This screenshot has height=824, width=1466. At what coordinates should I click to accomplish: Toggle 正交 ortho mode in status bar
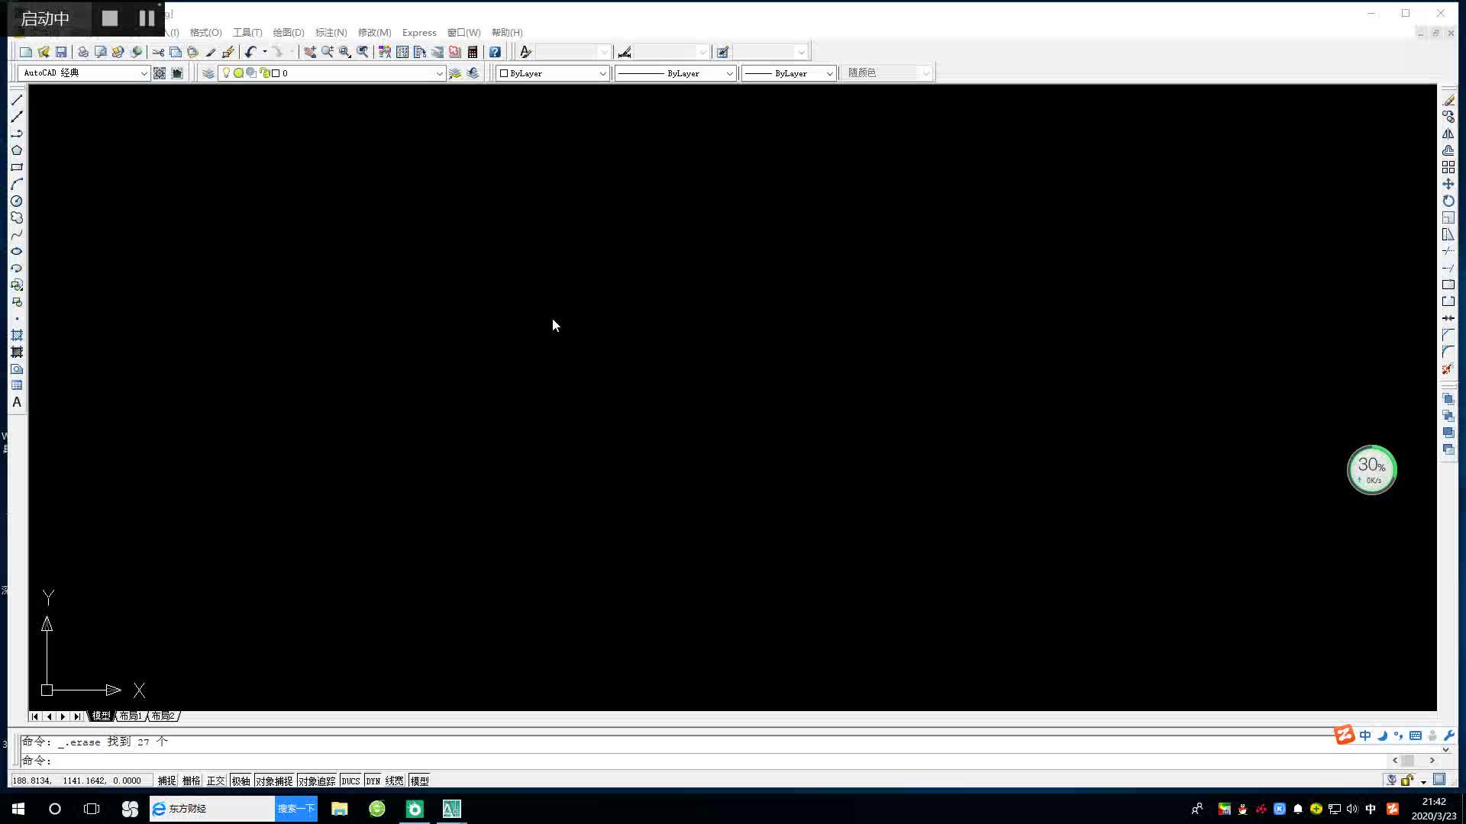pyautogui.click(x=215, y=781)
